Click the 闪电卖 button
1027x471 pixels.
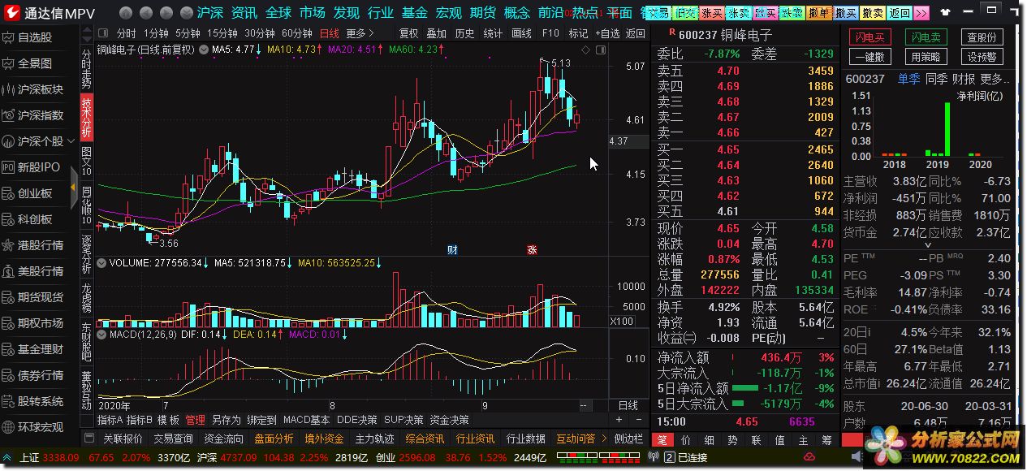tap(926, 38)
